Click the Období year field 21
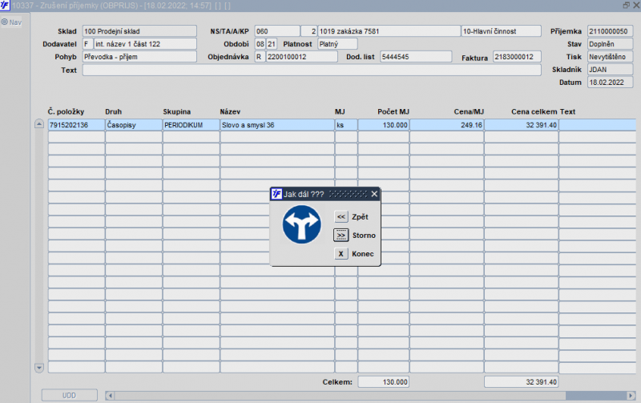641x403 pixels. click(272, 44)
